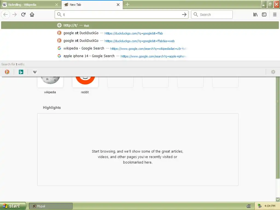The height and width of the screenshot is (210, 280).
Task: Go back to the previous page
Action: 5,15
